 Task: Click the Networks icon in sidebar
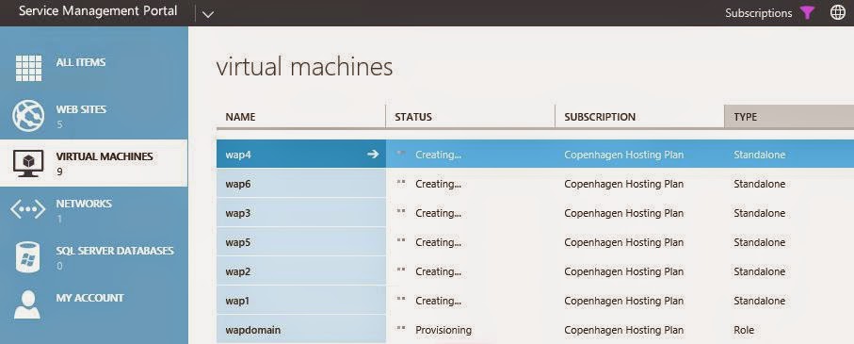coord(28,210)
